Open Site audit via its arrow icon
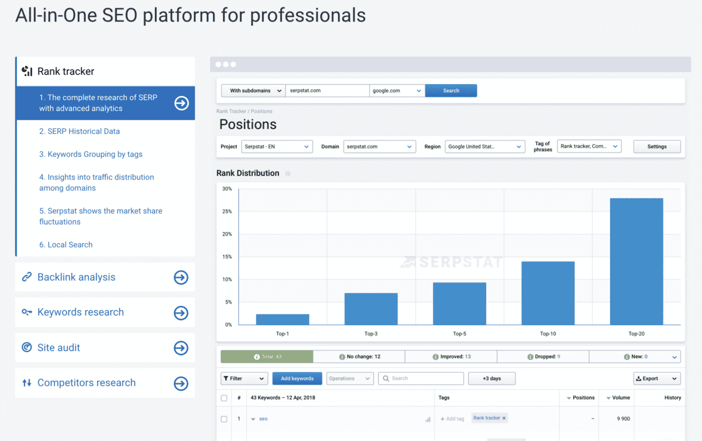Image resolution: width=702 pixels, height=441 pixels. click(x=181, y=348)
